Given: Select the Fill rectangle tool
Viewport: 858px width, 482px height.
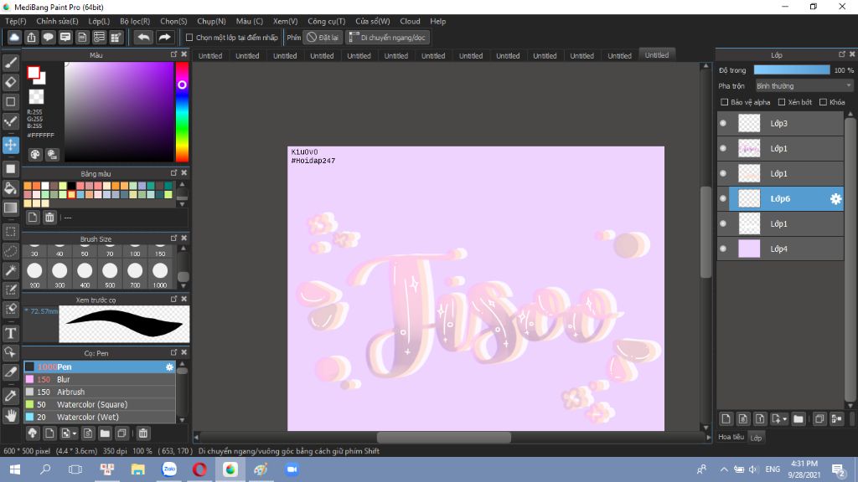Looking at the screenshot, I should [10, 169].
